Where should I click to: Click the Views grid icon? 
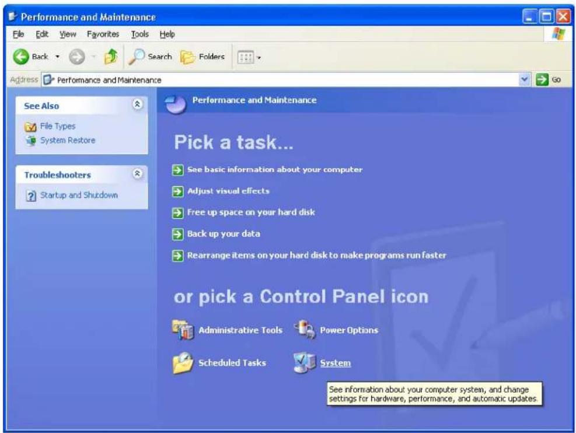click(245, 57)
